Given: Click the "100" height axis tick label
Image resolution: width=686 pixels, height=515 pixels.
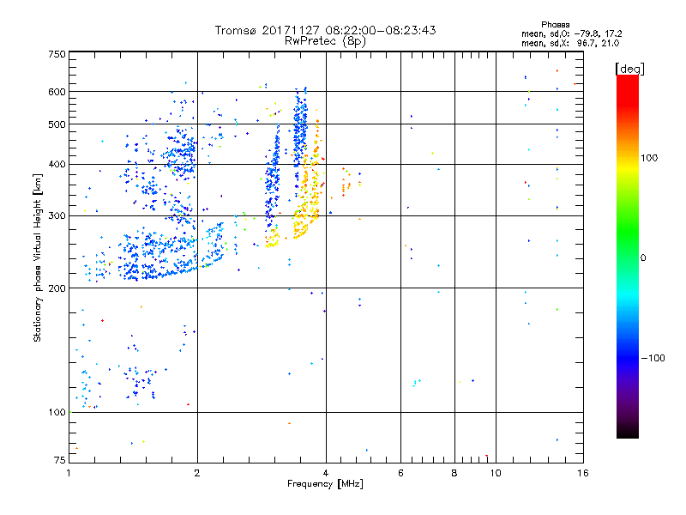Looking at the screenshot, I should 57,413.
